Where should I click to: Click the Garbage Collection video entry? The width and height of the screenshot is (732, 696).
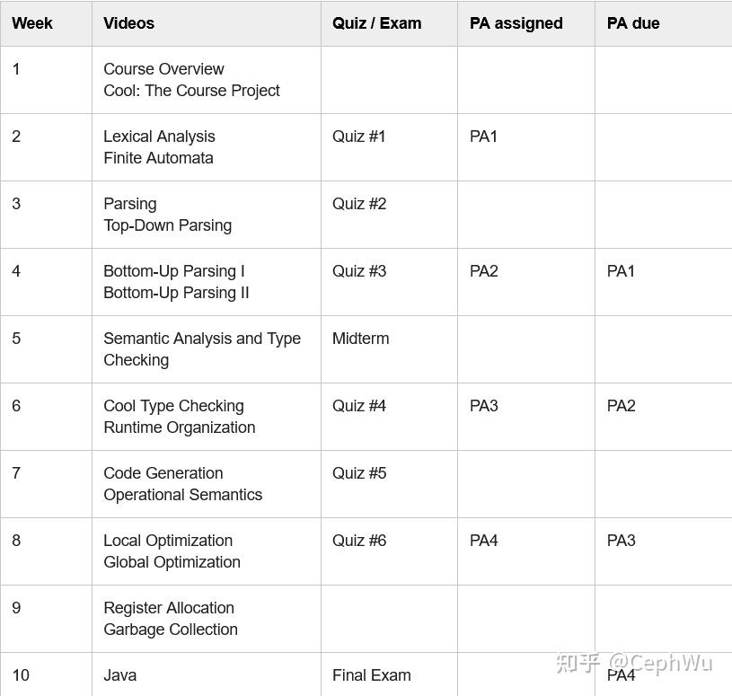pyautogui.click(x=170, y=630)
